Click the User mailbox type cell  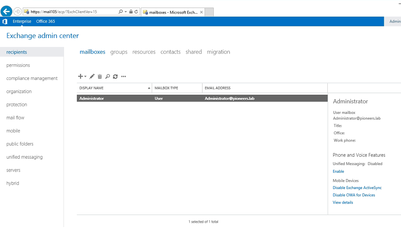158,98
